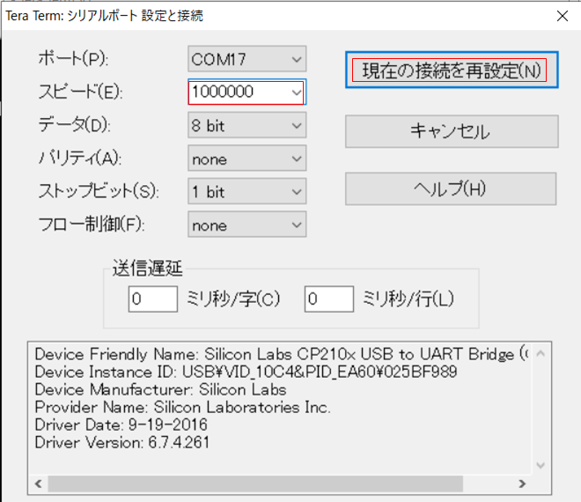The width and height of the screenshot is (581, 502).
Task: Click the キャンセル button
Action: (x=451, y=132)
